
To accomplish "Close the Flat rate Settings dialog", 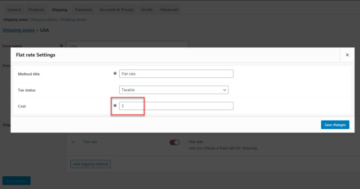I will point(347,55).
